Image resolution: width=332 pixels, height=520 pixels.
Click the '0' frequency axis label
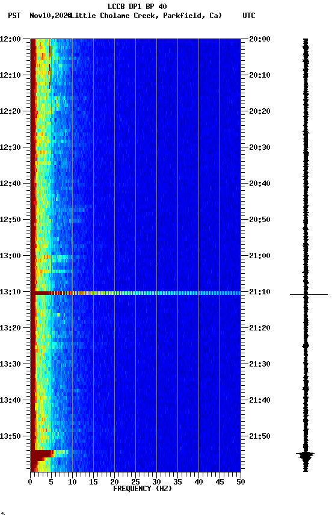30,482
